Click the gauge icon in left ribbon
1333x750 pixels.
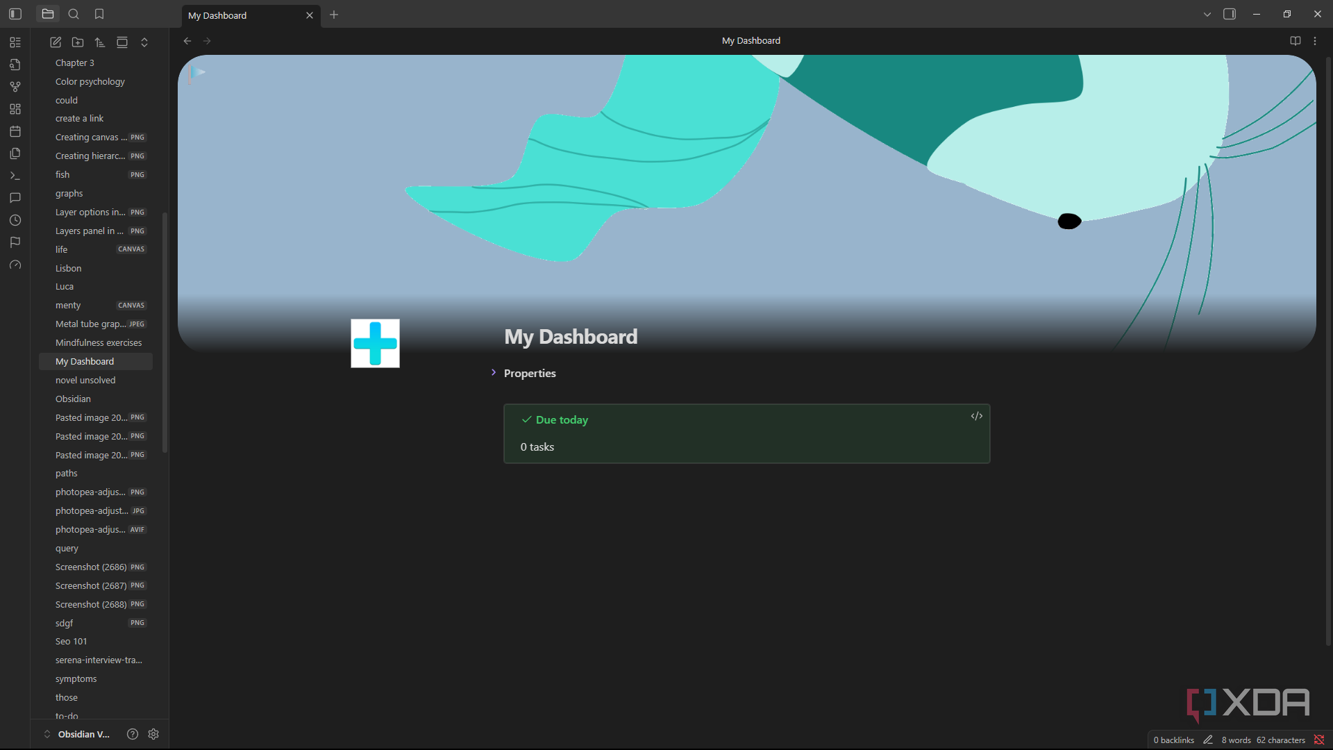click(15, 265)
